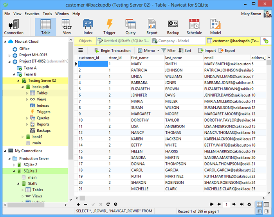274x217 pixels.
Task: Select the Table object icon
Action: pyautogui.click(x=46, y=27)
